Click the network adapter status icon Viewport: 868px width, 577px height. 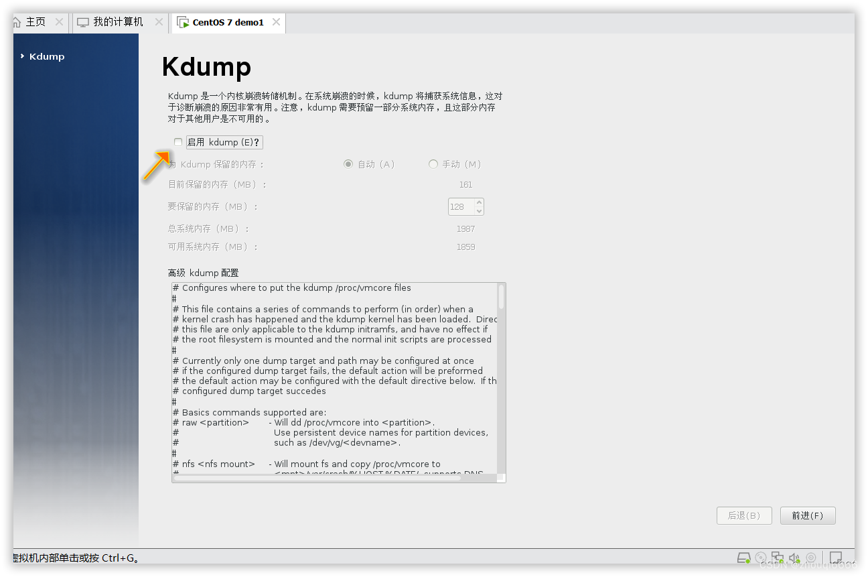(x=778, y=558)
